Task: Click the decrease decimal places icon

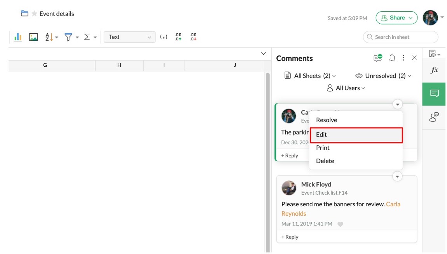Action: click(193, 37)
